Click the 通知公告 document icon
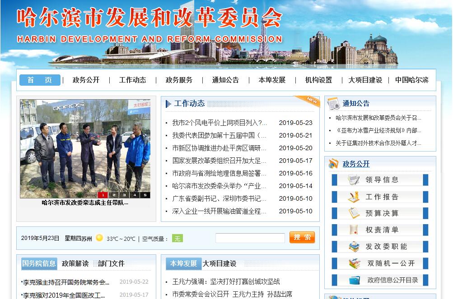This screenshot has height=299, width=453. 334,104
